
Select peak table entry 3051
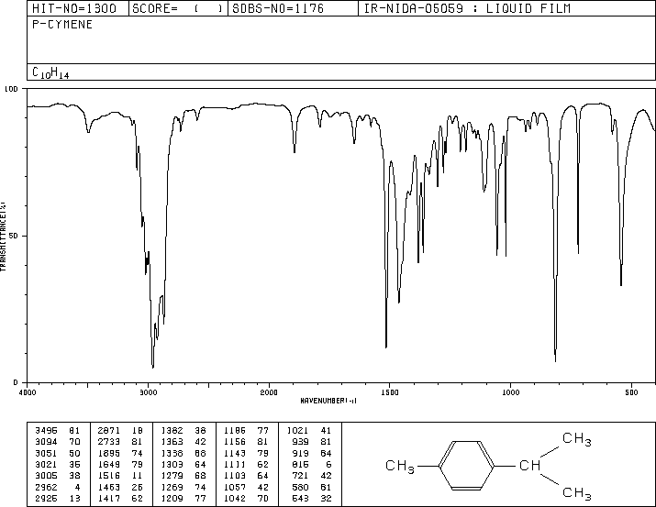tap(46, 453)
